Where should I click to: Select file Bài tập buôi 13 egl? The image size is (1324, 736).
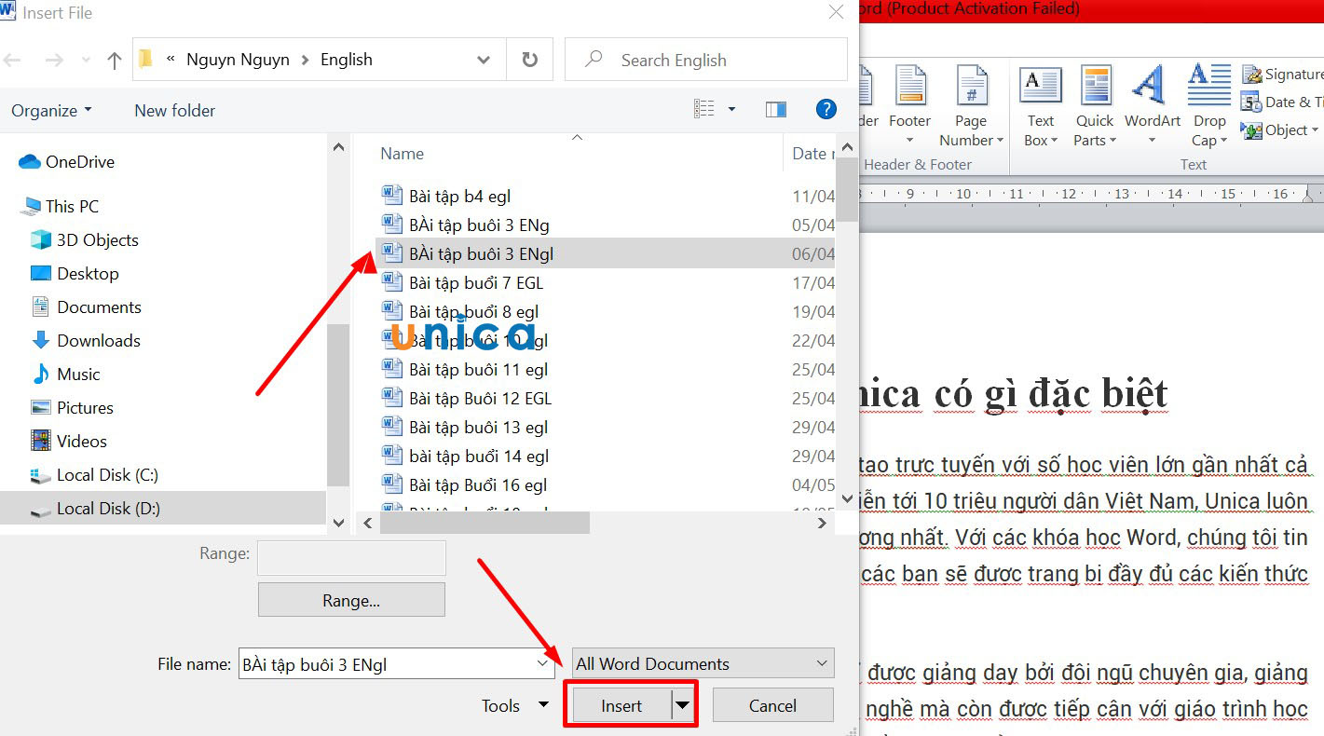point(478,427)
